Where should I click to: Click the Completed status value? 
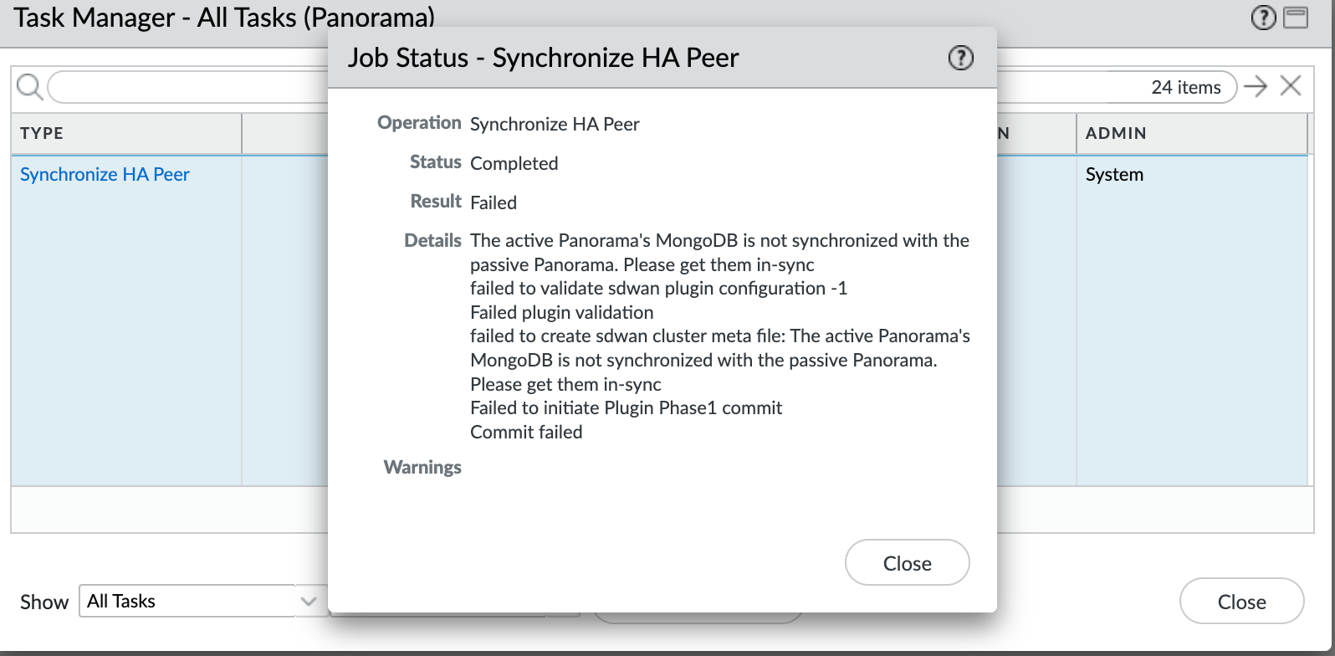[514, 163]
